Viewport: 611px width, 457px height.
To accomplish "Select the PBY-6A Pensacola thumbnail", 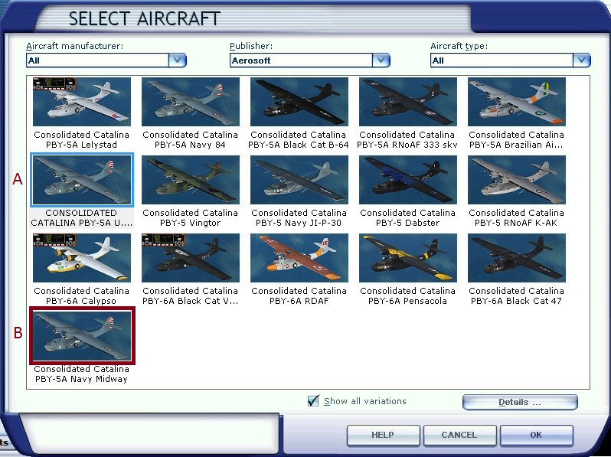I will 408,258.
